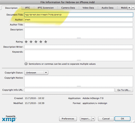Click the dialog corner resize grip
The image size is (135, 123).
133,122
